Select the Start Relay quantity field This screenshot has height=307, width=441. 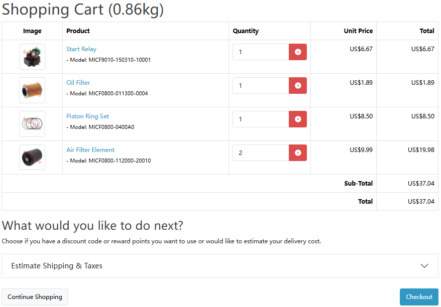260,52
